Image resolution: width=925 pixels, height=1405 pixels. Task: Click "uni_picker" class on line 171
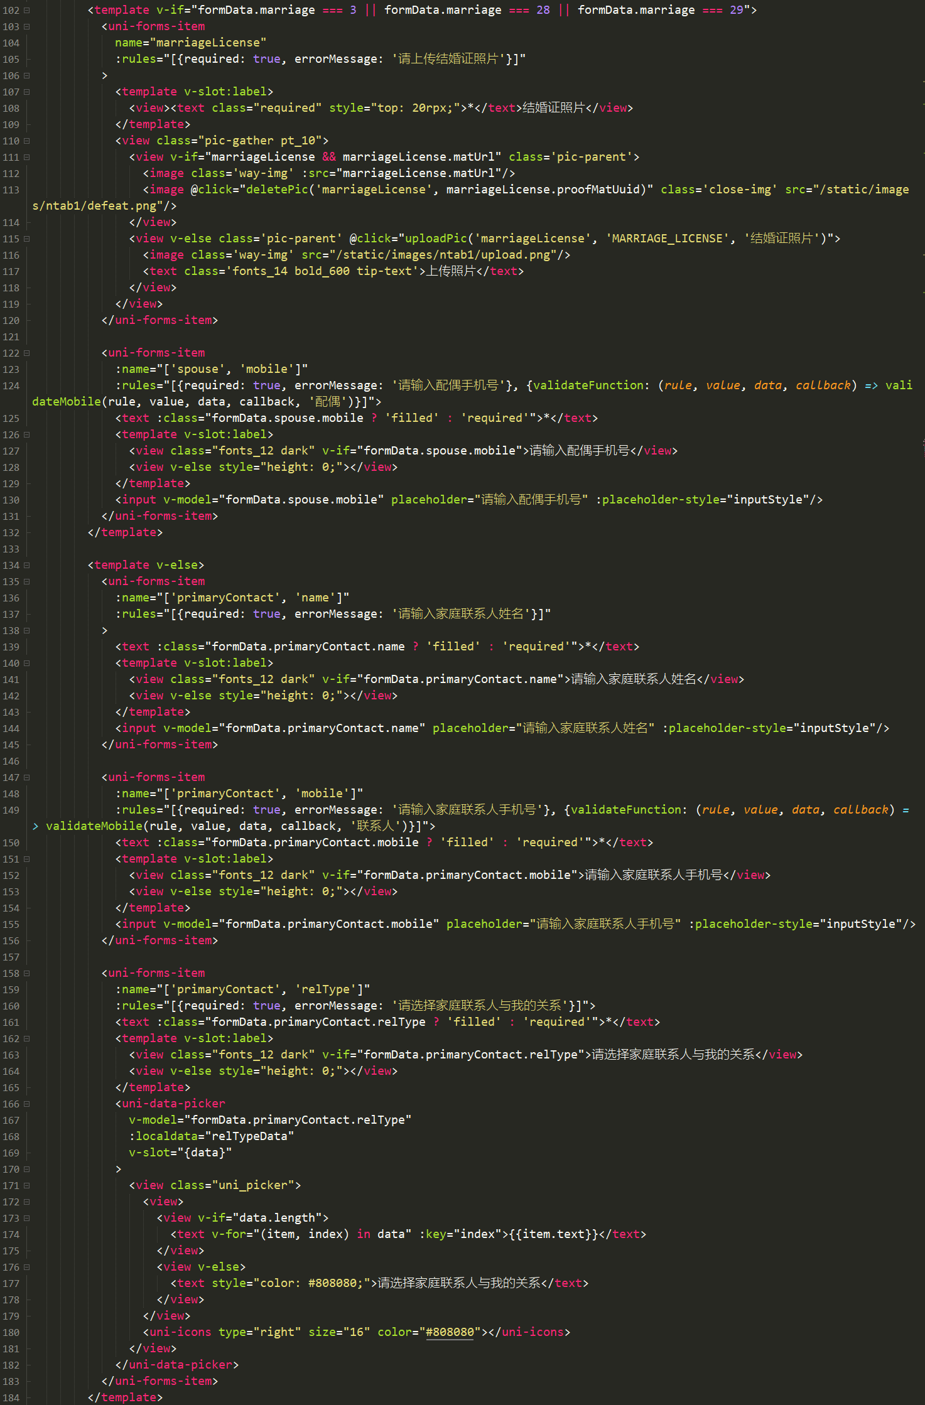253,1185
